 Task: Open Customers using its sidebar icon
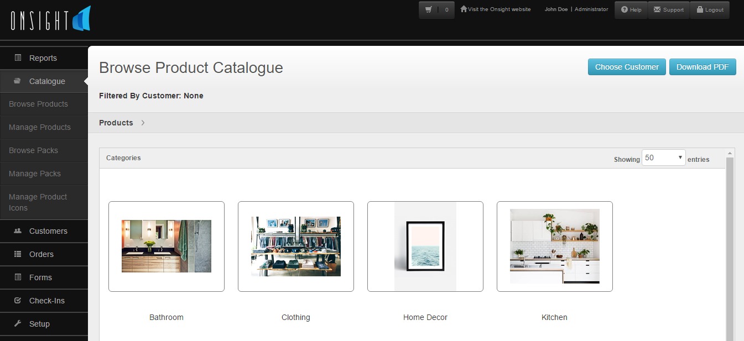pyautogui.click(x=18, y=231)
